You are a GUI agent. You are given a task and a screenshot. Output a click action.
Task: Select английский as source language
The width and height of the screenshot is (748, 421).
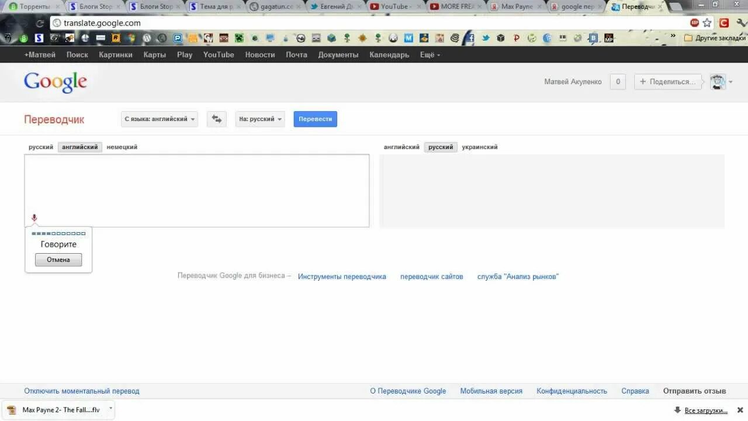tap(80, 147)
